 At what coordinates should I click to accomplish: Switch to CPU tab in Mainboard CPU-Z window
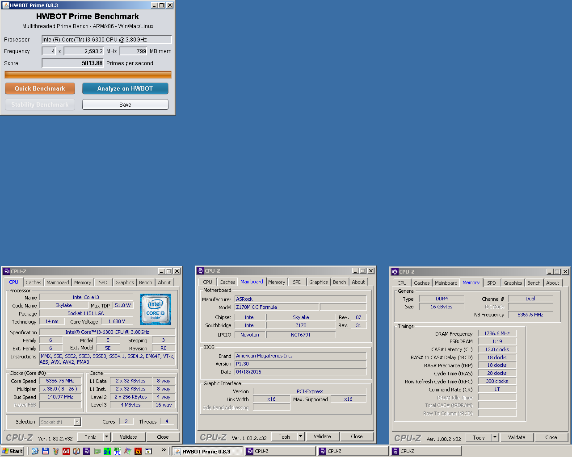tap(208, 282)
